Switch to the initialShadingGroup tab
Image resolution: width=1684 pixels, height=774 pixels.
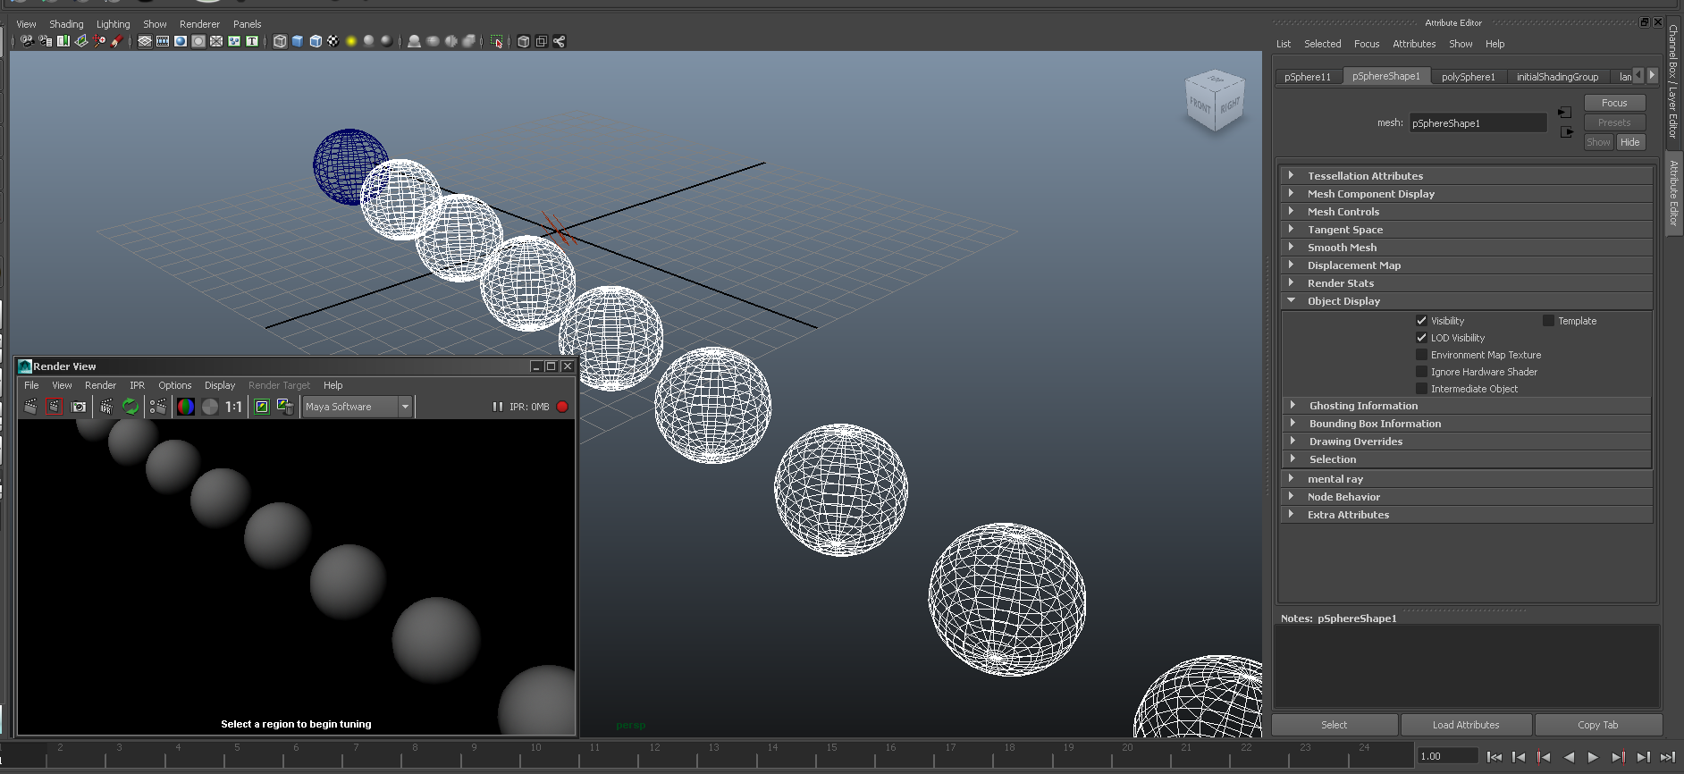(x=1558, y=77)
